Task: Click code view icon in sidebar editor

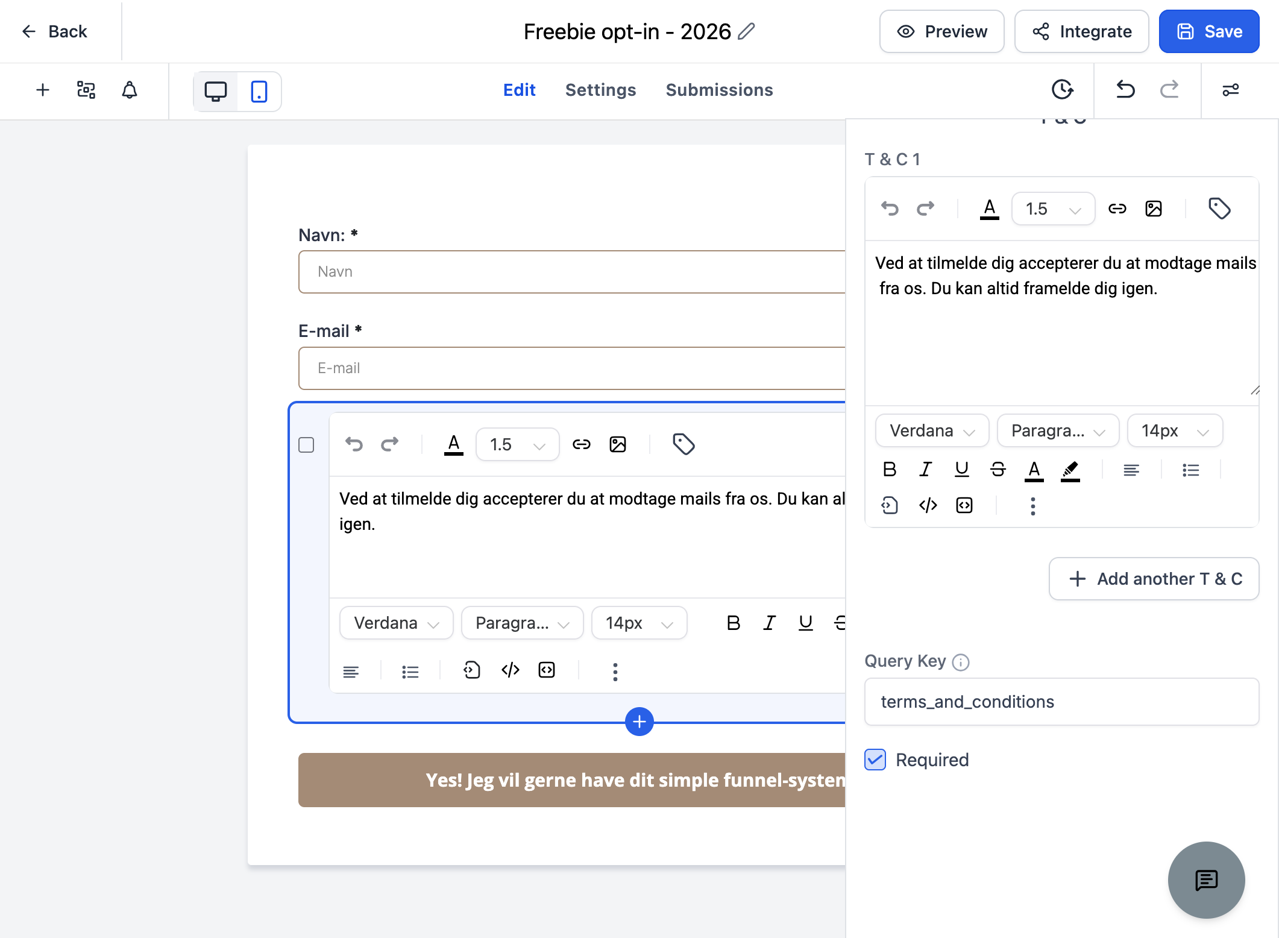Action: (928, 505)
